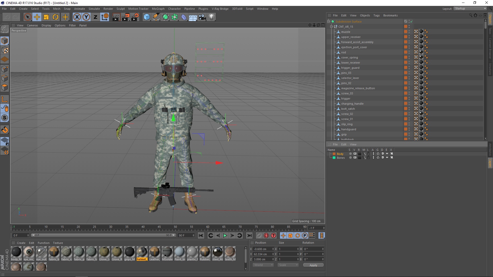493x277 pixels.
Task: Select the helmet material thumbnail
Action: pyautogui.click(x=142, y=252)
